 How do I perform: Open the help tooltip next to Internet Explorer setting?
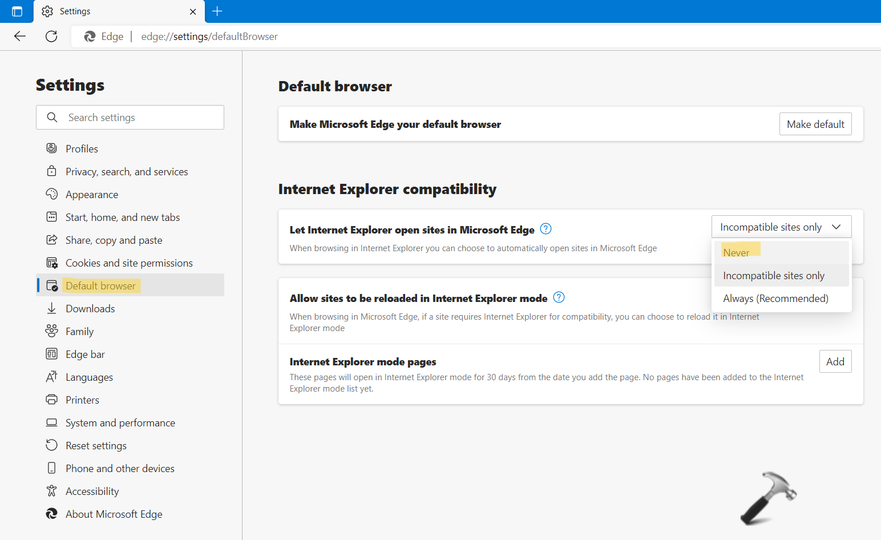coord(545,228)
